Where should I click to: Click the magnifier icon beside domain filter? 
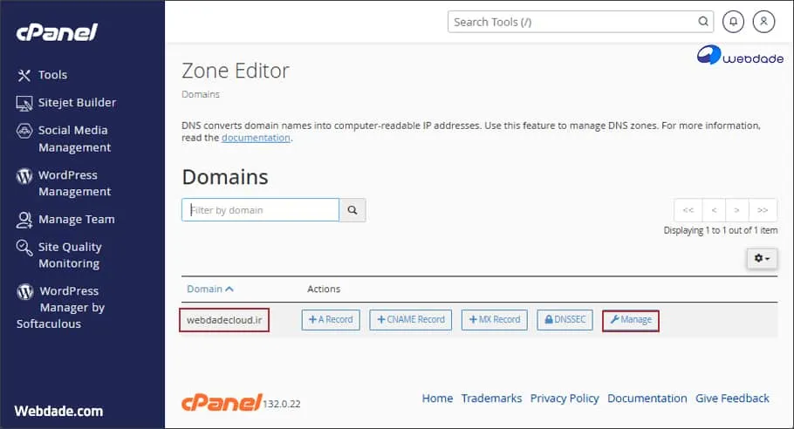tap(353, 210)
